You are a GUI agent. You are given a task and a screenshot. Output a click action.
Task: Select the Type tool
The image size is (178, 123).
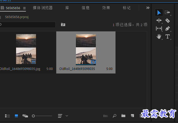tap(168, 36)
